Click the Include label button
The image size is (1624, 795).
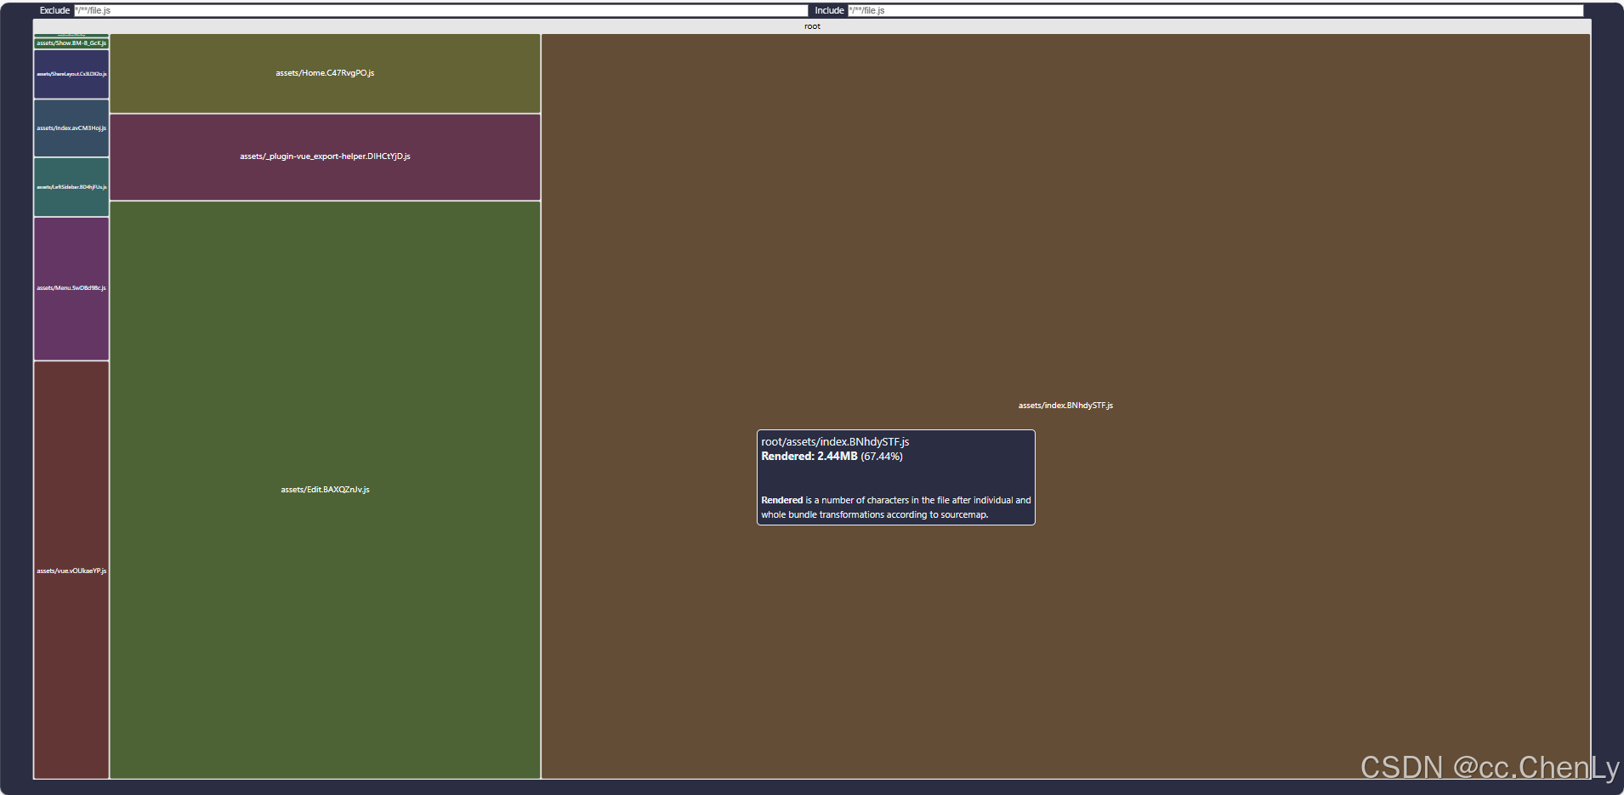828,10
